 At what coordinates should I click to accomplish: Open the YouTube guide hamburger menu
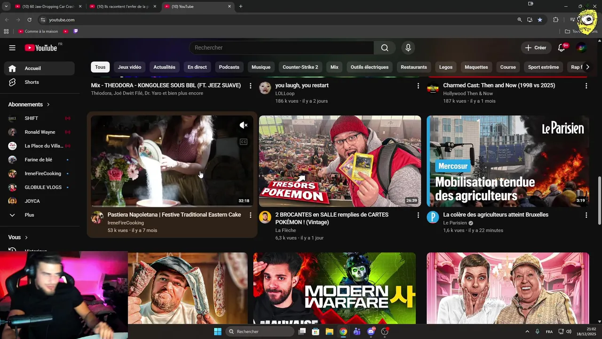[x=12, y=48]
